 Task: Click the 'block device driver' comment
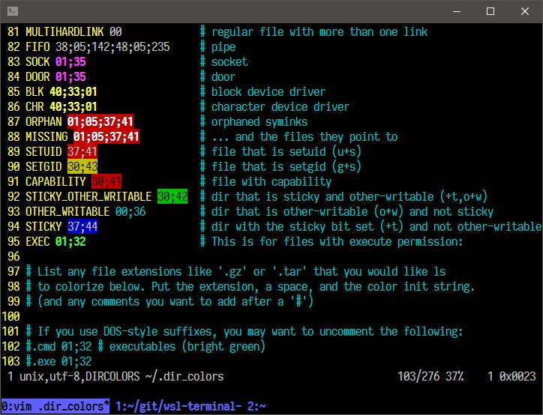268,91
